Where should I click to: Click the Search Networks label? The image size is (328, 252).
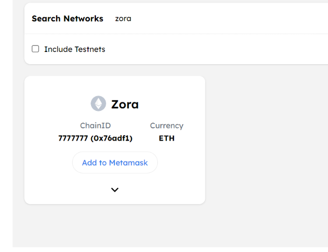click(67, 19)
